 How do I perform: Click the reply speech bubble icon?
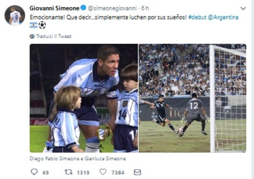(34, 172)
